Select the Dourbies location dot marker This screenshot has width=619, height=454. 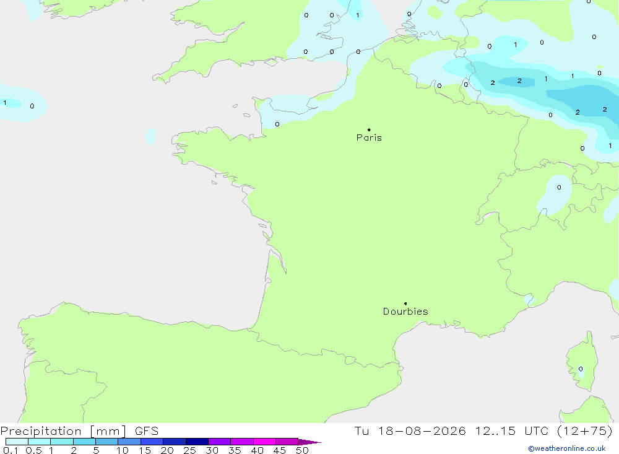point(405,303)
